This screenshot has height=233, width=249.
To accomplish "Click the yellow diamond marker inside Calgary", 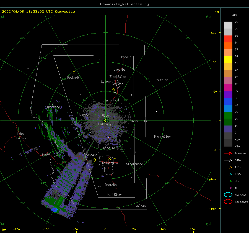I will pyautogui.click(x=109, y=160).
